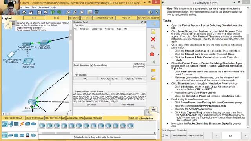The image size is (251, 141).
Task: Open the Draw Shape tool dropdown arrow
Action: (x=158, y=54)
